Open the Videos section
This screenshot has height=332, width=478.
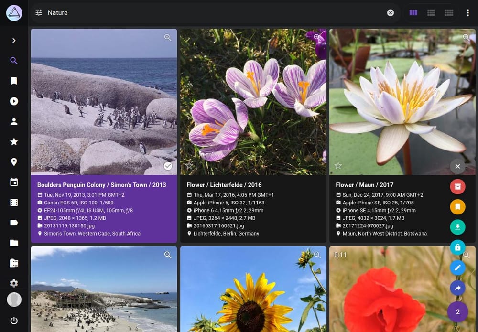point(14,101)
